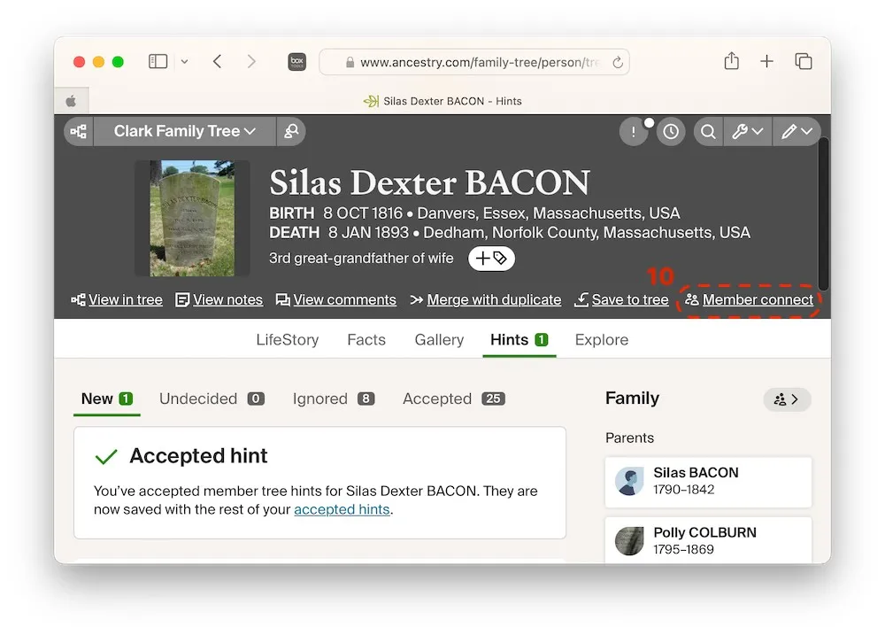Add a tag with the plus tag button
This screenshot has height=635, width=885.
[491, 259]
